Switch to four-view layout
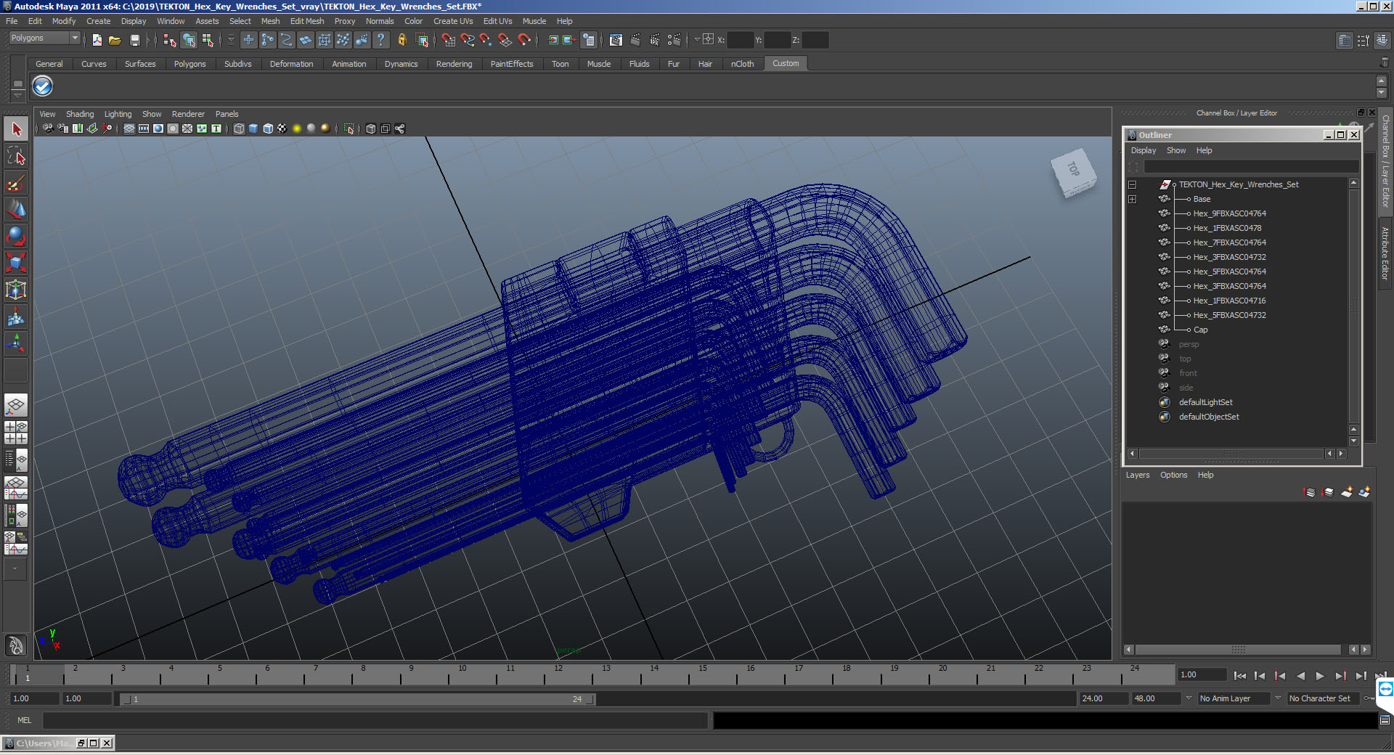The image size is (1394, 755). pyautogui.click(x=16, y=433)
